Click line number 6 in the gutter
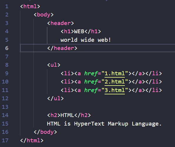175x147 pixels. point(7,48)
